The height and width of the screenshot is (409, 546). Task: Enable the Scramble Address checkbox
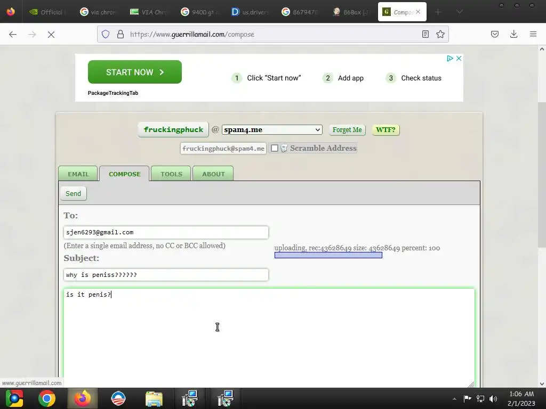275,148
